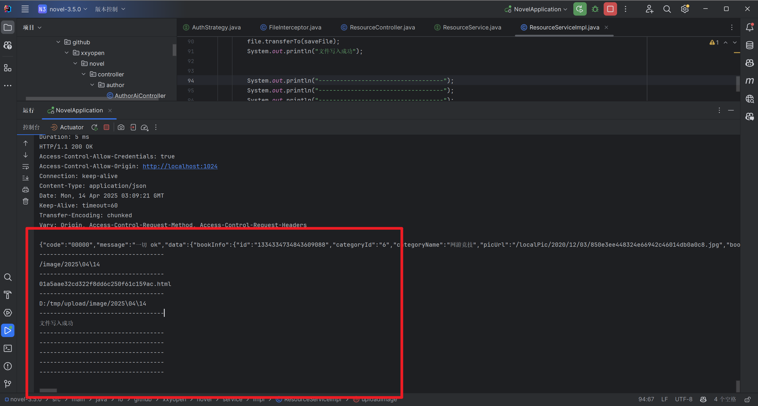
Task: Close NovelApplication run tab
Action: (x=110, y=111)
